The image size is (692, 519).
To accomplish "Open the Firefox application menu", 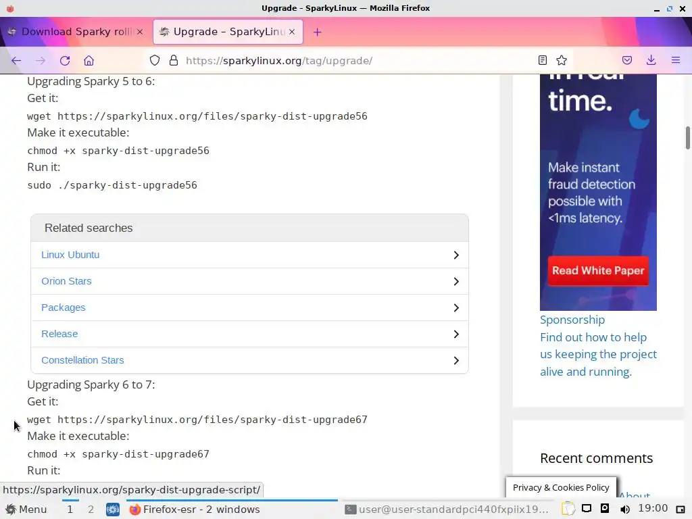I will (x=676, y=60).
